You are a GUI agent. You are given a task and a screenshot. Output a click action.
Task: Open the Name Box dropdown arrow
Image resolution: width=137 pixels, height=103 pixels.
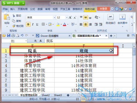pos(26,41)
